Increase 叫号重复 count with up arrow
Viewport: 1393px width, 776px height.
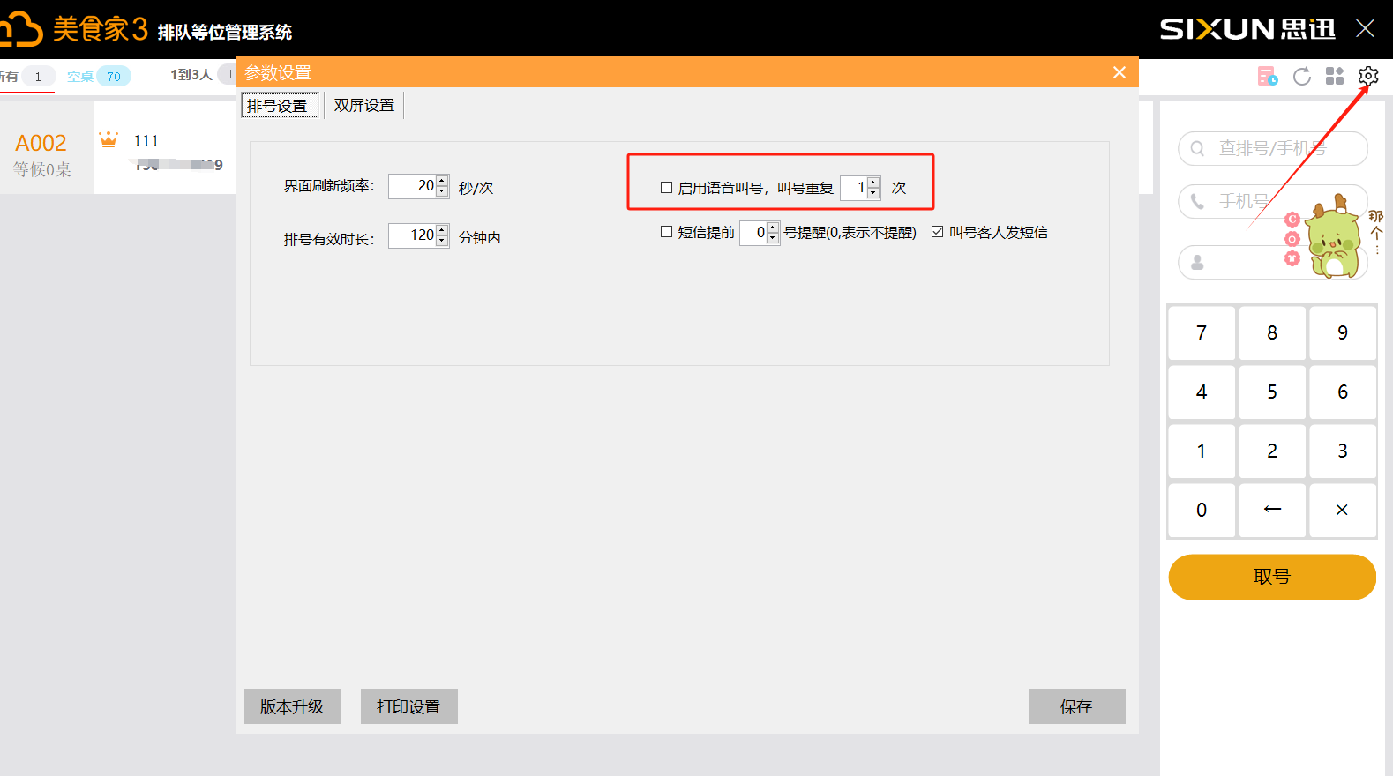coord(873,183)
